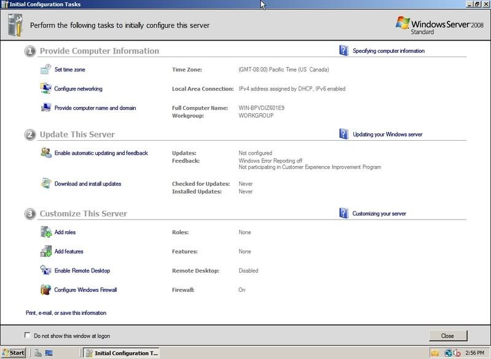Image resolution: width=491 pixels, height=359 pixels.
Task: Click the 'Customize This Server' section heading
Action: point(84,214)
